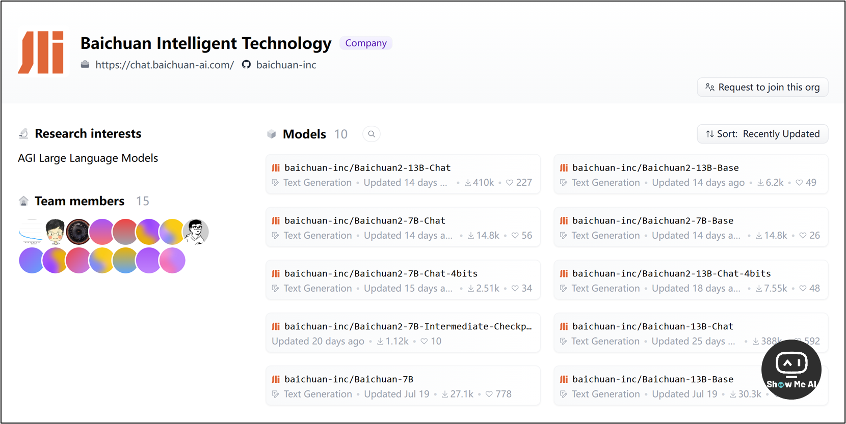Click the download icon on Baichuan2-13B-Base card
This screenshot has height=424, width=846.
(760, 183)
